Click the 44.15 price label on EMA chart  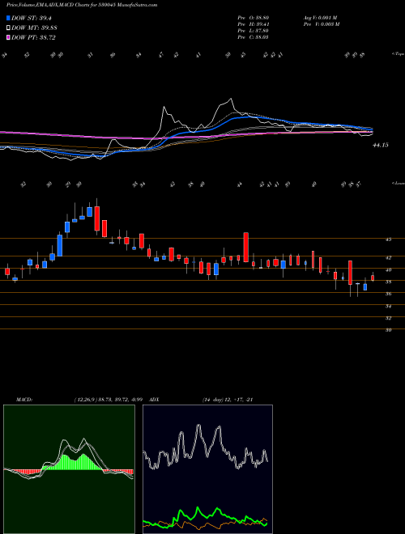[381, 146]
